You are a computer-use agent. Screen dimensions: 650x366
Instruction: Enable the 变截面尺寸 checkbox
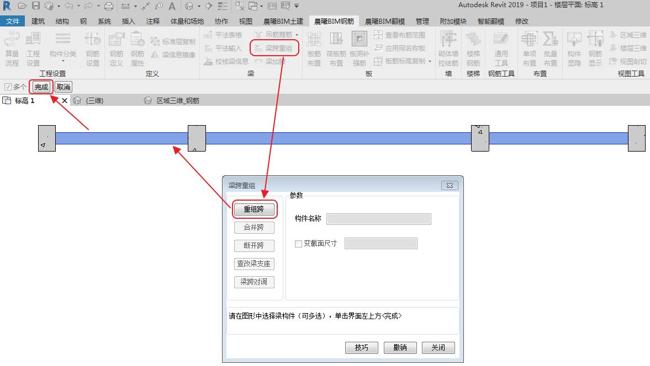pos(298,244)
